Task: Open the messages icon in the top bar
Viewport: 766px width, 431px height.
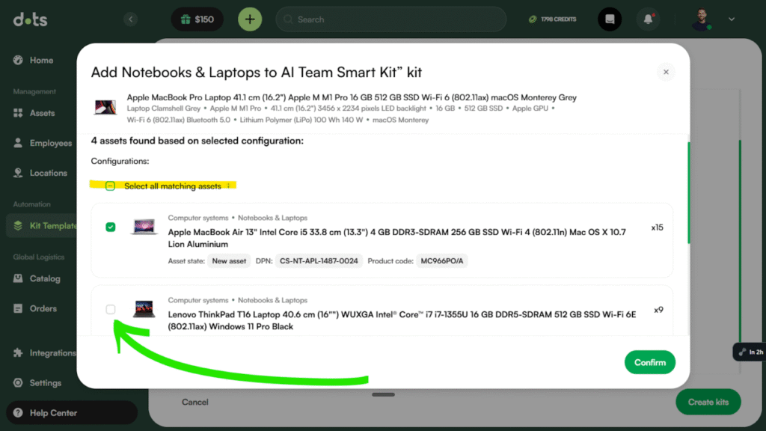Action: [610, 19]
